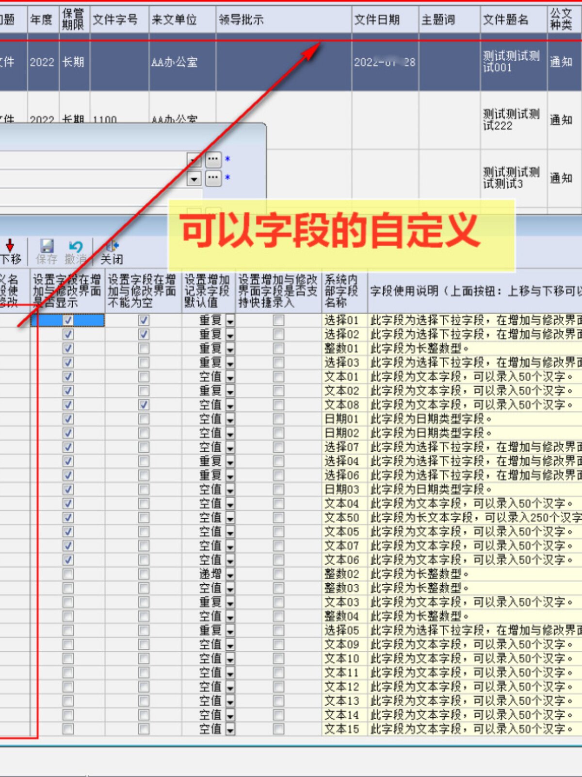Toggle display checkbox for 整数02 row
Image resolution: width=582 pixels, height=777 pixels.
click(x=68, y=574)
